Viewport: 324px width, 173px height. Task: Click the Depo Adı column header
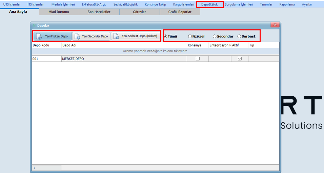click(x=124, y=45)
